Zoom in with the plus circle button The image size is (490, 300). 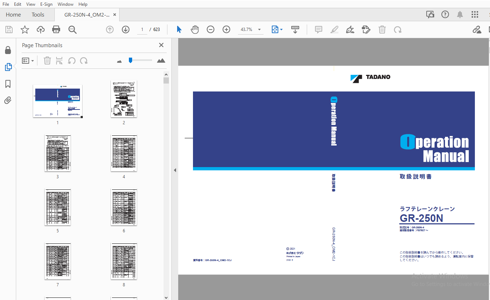226,30
